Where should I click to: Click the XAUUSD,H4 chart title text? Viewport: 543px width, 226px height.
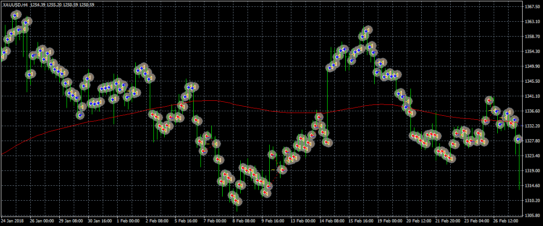coord(15,5)
